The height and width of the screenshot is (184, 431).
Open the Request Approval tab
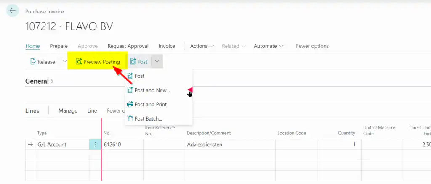[x=128, y=46]
